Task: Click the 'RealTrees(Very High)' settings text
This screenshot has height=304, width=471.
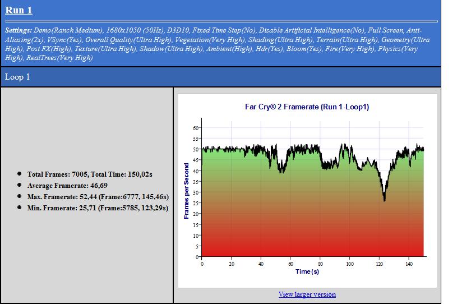Action: [59, 58]
